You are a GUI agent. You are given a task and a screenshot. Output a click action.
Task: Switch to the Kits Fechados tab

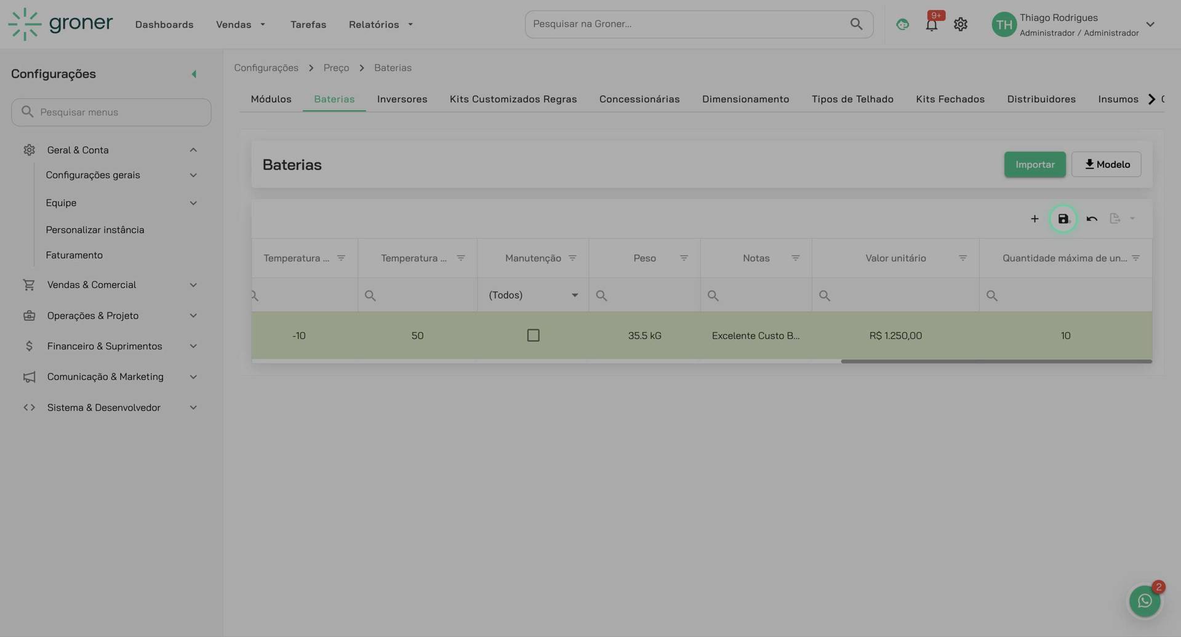950,99
